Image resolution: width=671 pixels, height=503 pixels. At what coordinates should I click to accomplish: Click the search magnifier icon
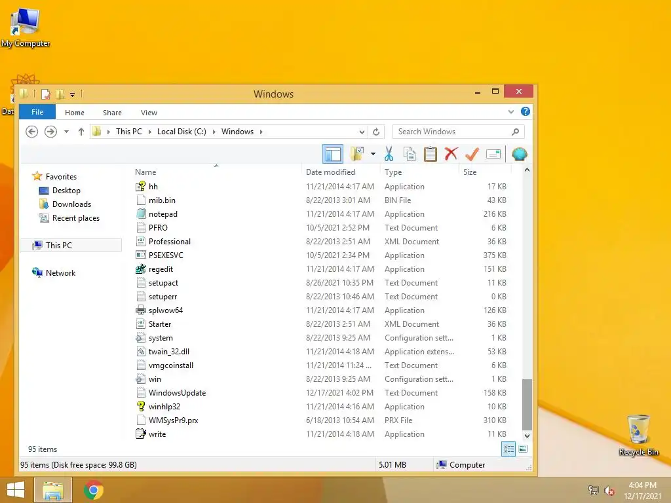[x=515, y=132]
